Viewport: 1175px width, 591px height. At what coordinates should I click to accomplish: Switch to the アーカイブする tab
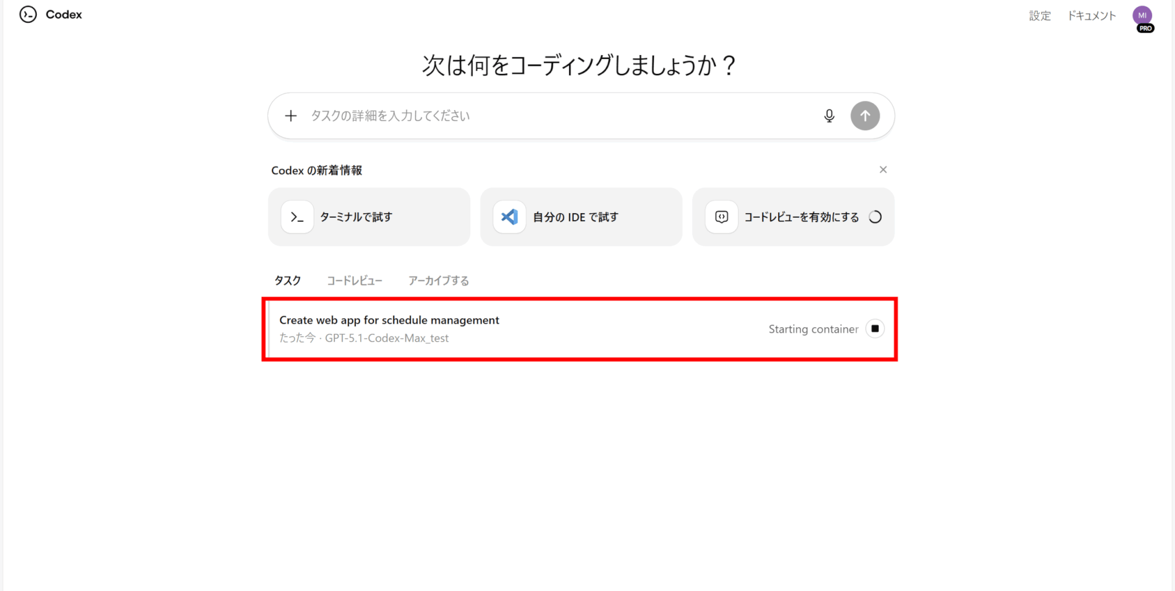point(438,280)
